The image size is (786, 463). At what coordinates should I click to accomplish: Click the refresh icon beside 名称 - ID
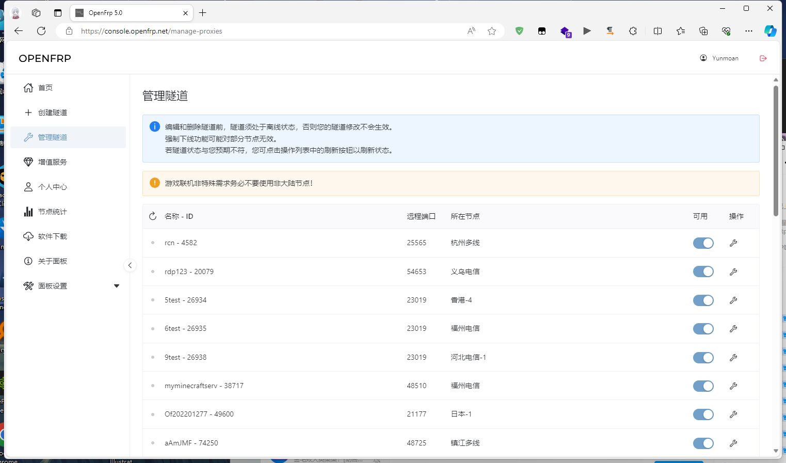pyautogui.click(x=153, y=216)
